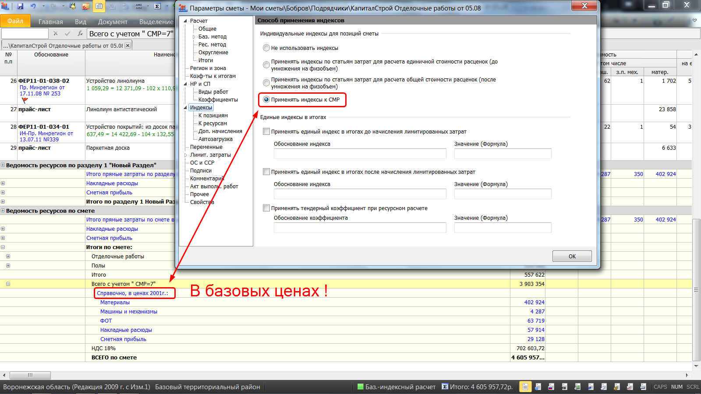Screen dimensions: 701x394
Task: Click the Russian flag status bar icon
Action: click(551, 387)
